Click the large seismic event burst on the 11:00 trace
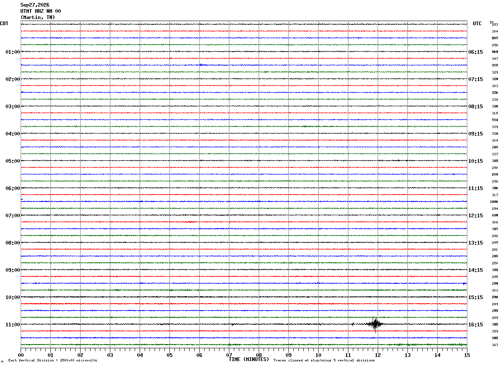The width and height of the screenshot is (500, 366). tap(375, 324)
